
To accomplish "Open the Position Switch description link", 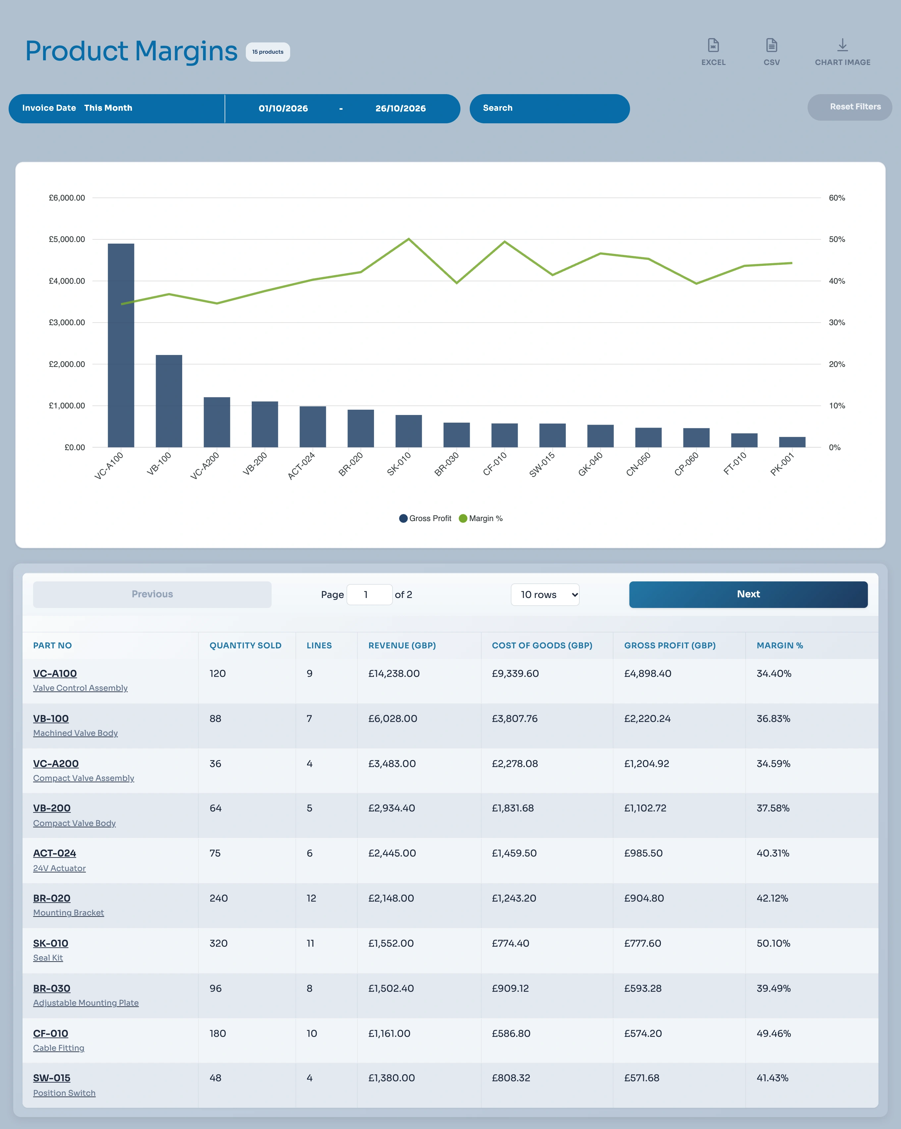I will point(64,1093).
